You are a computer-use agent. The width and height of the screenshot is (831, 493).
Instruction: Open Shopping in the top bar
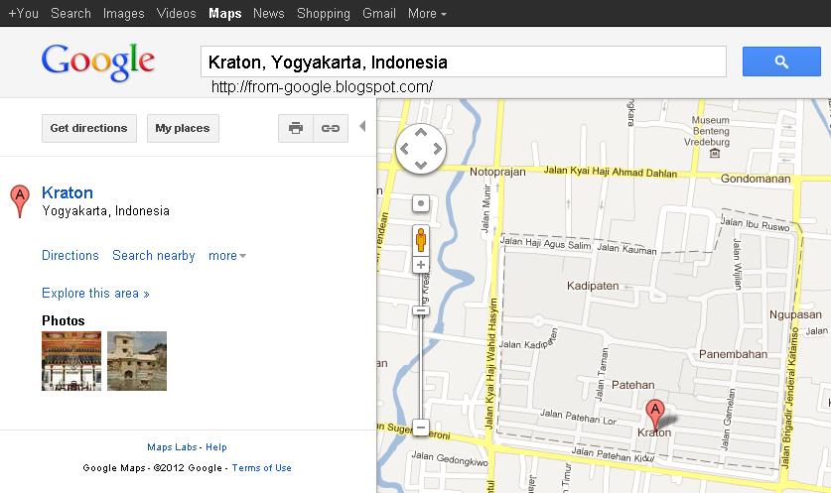tap(324, 13)
